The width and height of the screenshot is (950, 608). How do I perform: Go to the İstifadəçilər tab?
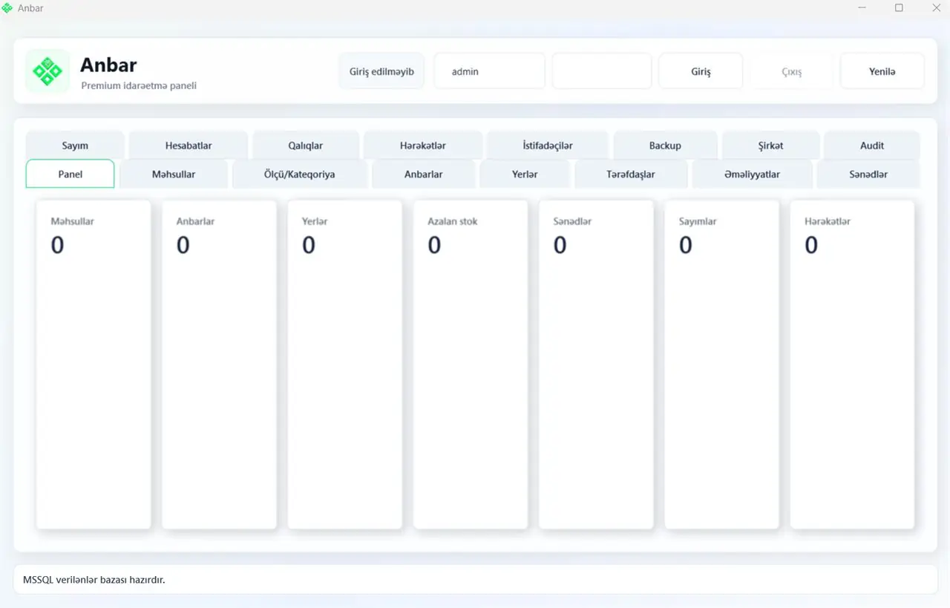548,146
